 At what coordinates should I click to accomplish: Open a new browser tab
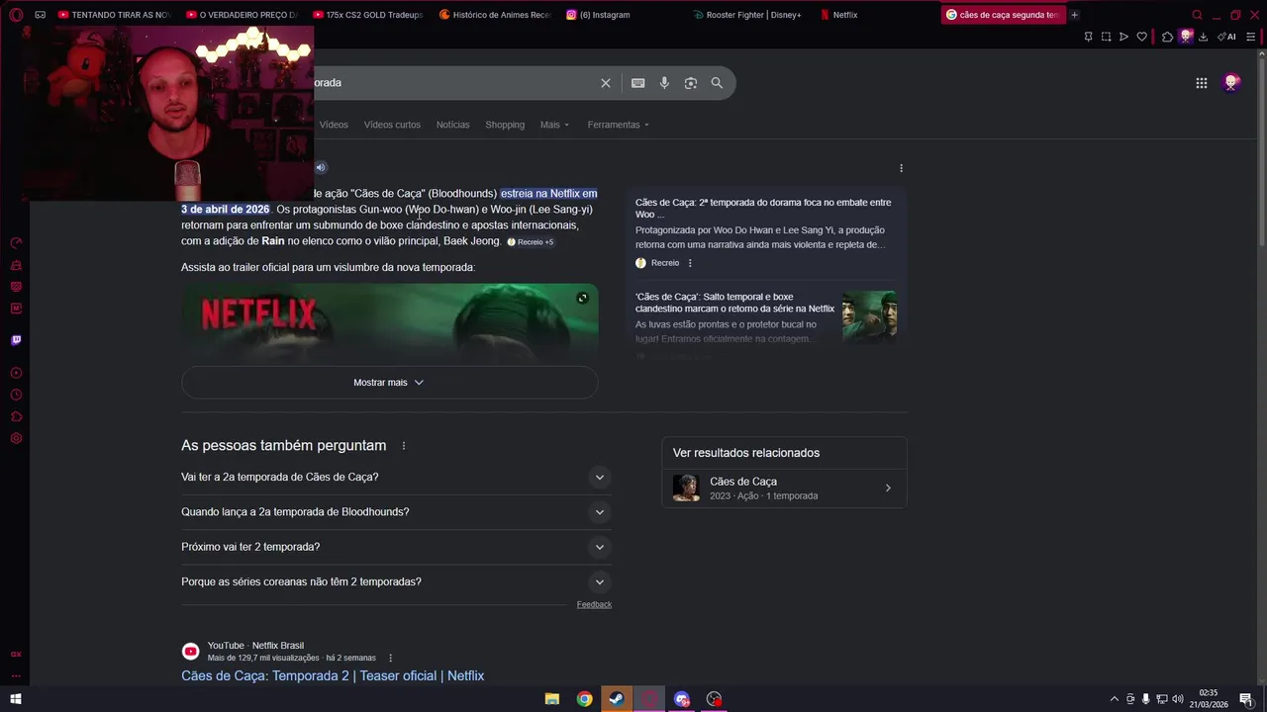pos(1074,15)
